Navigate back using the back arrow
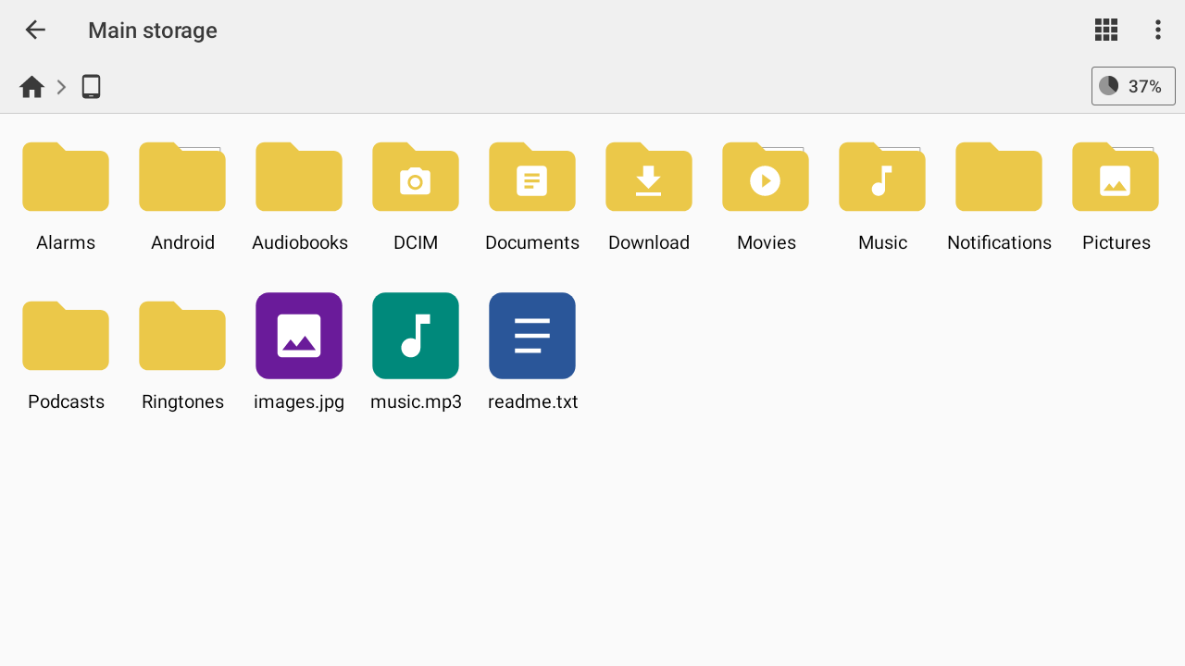The image size is (1185, 666). tap(35, 30)
